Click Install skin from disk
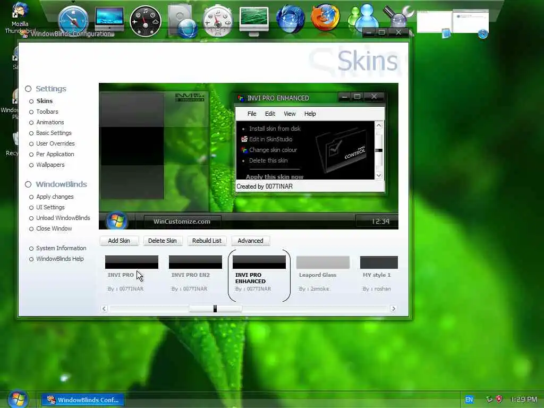 (x=275, y=129)
